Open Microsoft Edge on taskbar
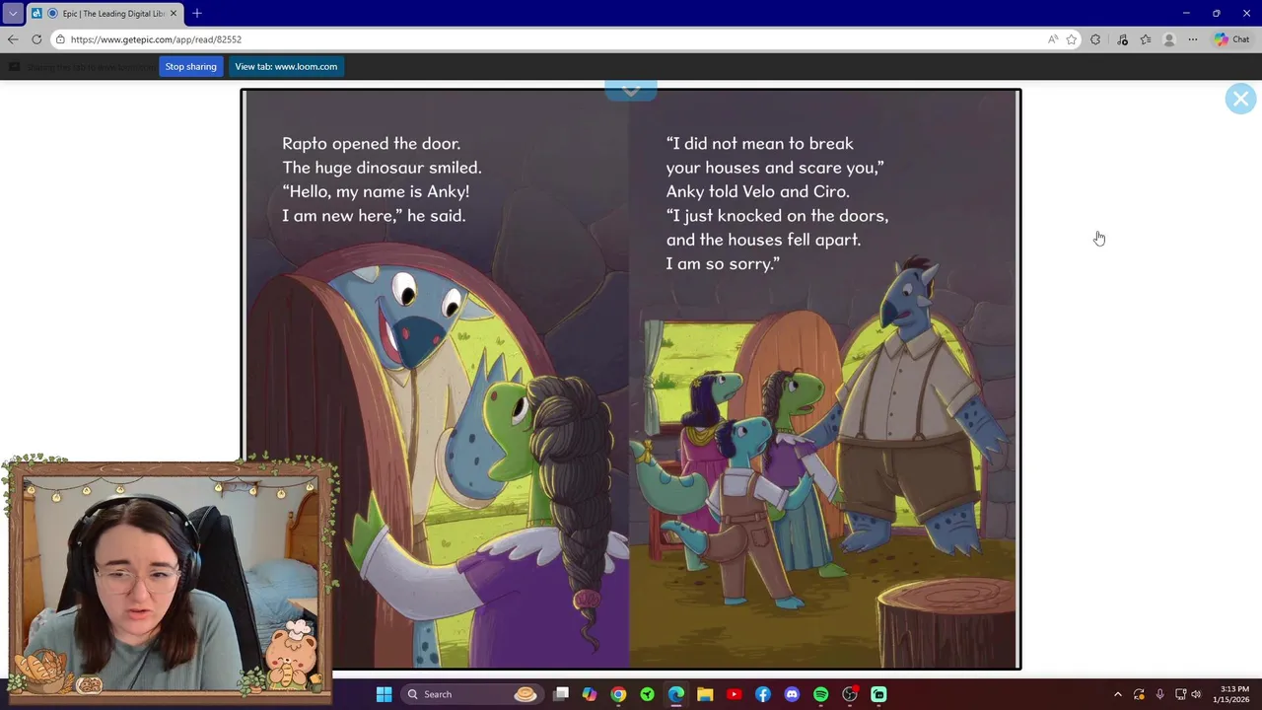The width and height of the screenshot is (1262, 710). (676, 694)
